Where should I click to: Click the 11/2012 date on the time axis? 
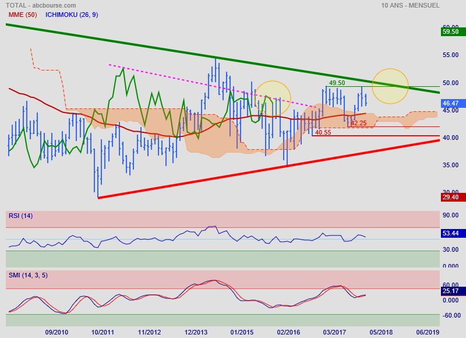[x=149, y=332]
